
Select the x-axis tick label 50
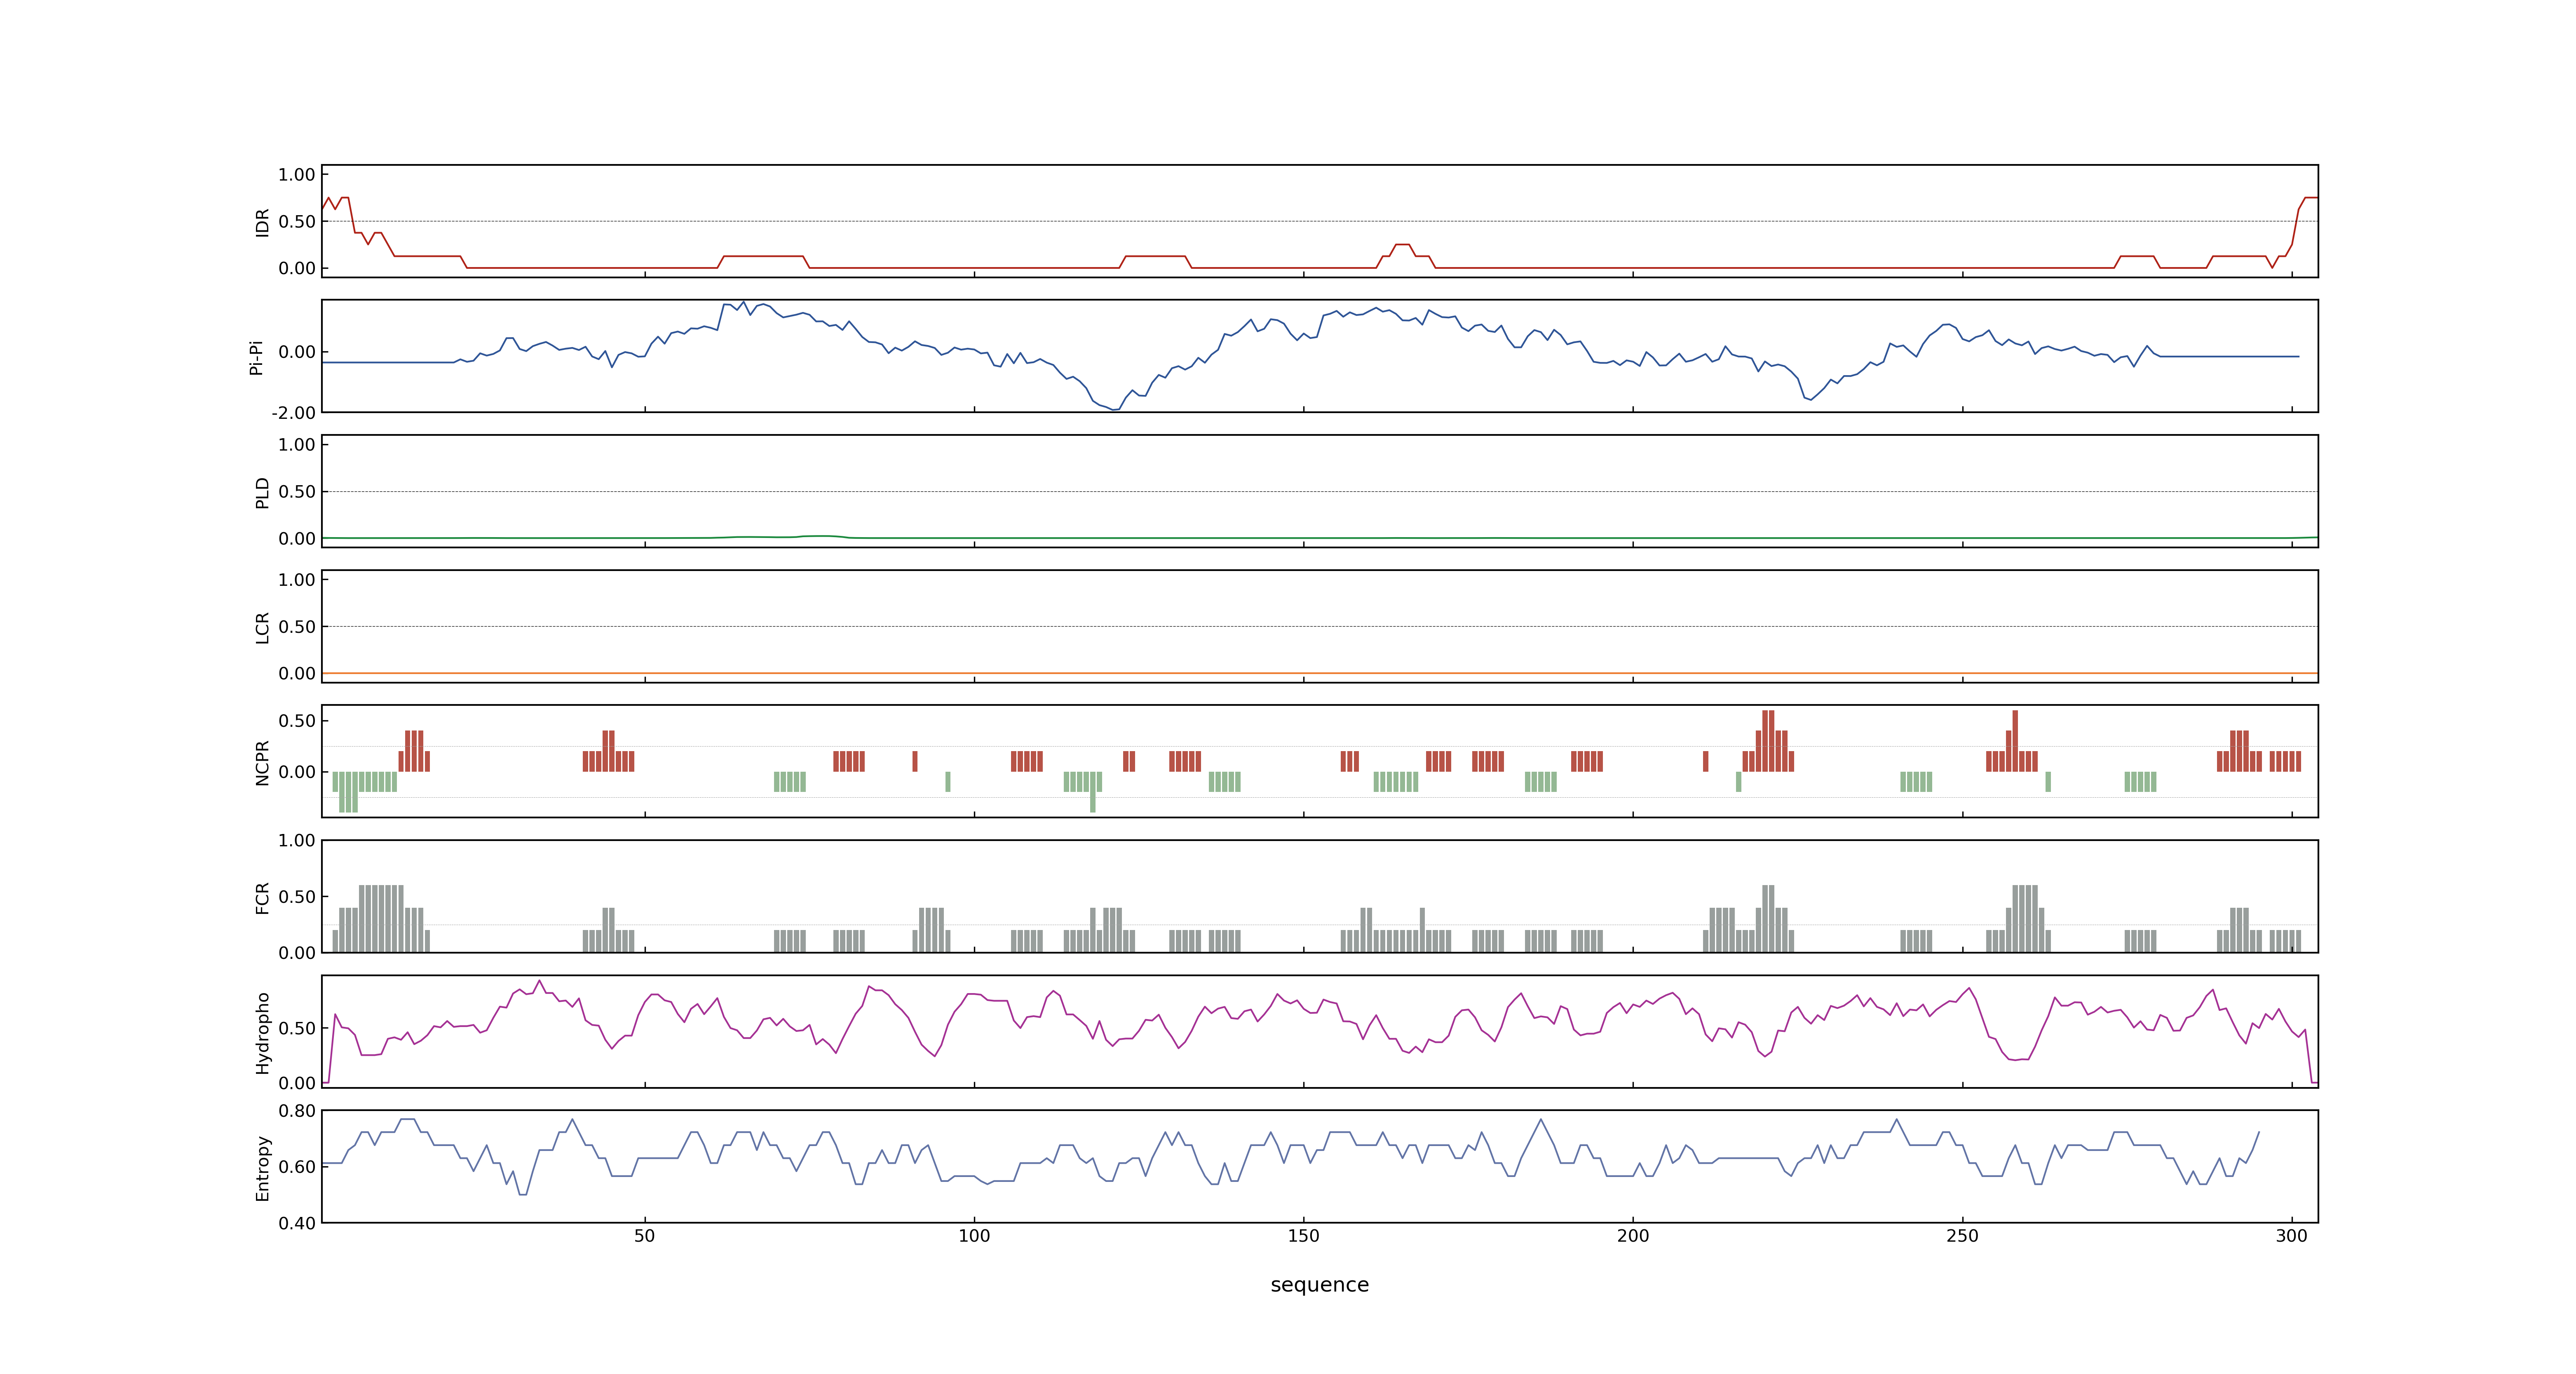645,1236
